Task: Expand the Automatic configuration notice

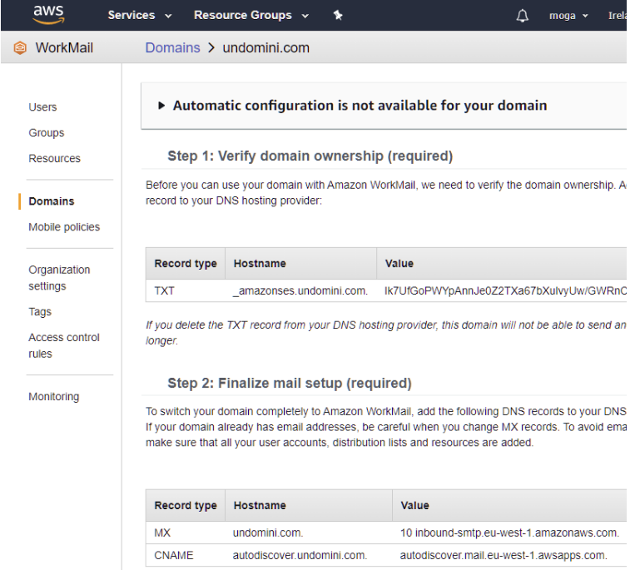Action: pos(161,106)
